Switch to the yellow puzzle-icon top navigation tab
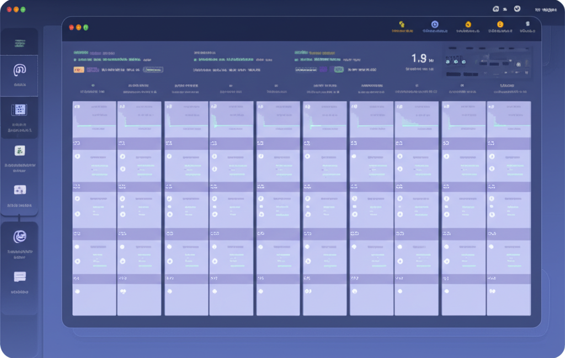This screenshot has width=565, height=358. (402, 26)
